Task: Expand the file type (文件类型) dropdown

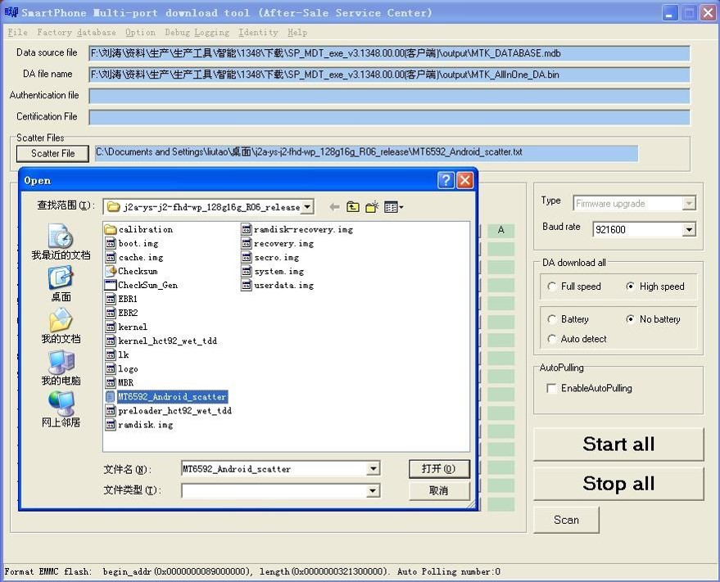Action: click(374, 490)
